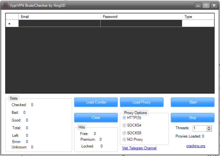220x156 pixels.
Task: Click the Total: stat label
Action: (17, 128)
